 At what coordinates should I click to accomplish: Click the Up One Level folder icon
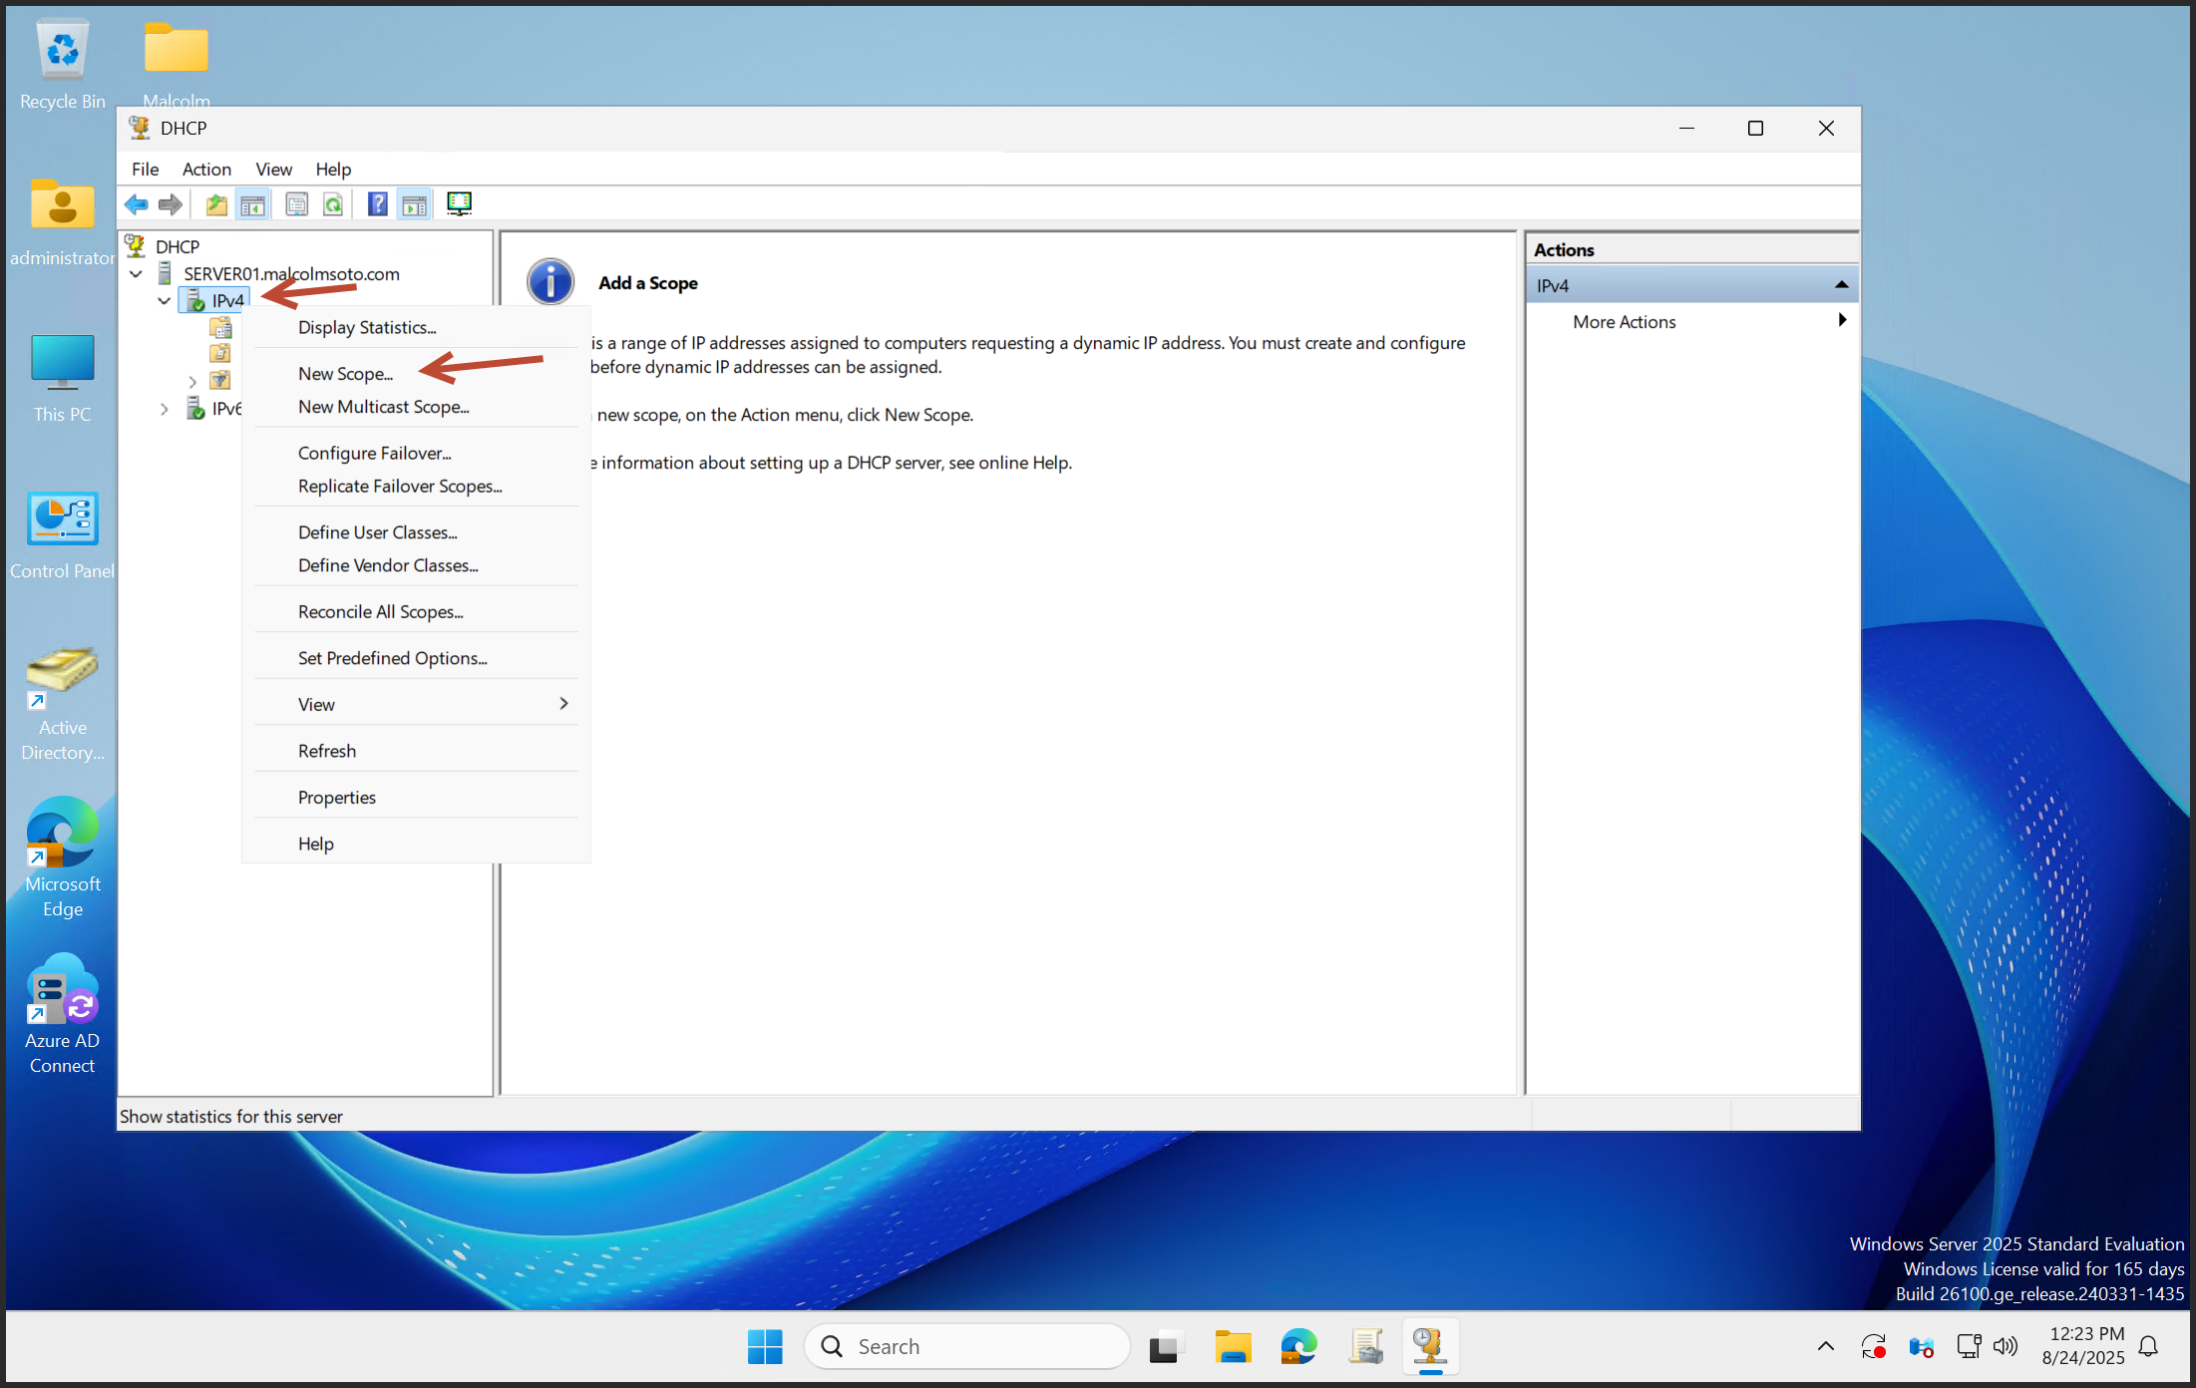tap(215, 204)
